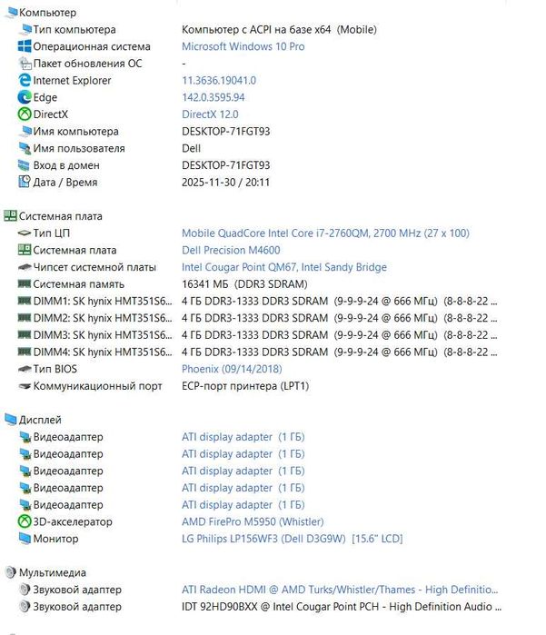Open the Intel Cougar Point QM67 chipset link

(284, 267)
